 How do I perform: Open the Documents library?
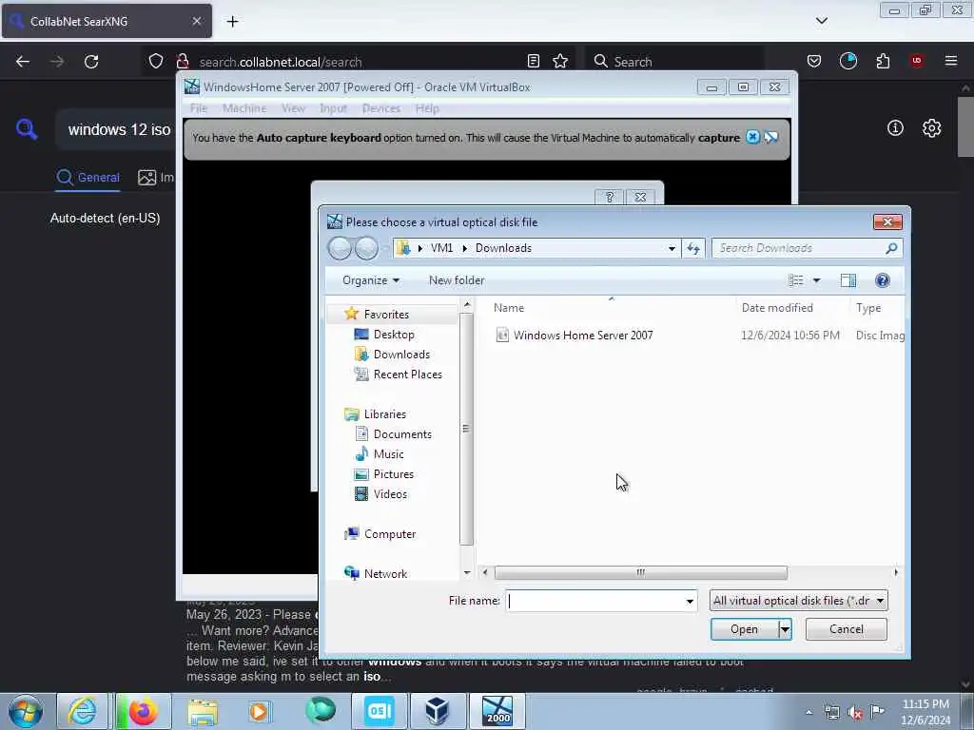point(402,434)
